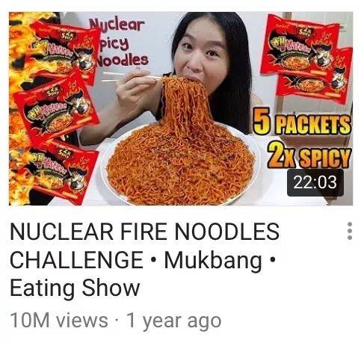Click the top-left red noodle packet
The height and width of the screenshot is (343, 364).
coord(65,50)
